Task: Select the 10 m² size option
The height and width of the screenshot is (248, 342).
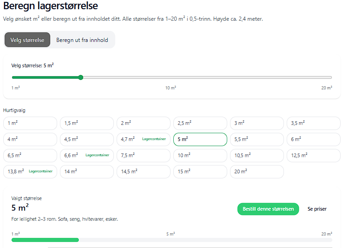Action: pos(200,155)
